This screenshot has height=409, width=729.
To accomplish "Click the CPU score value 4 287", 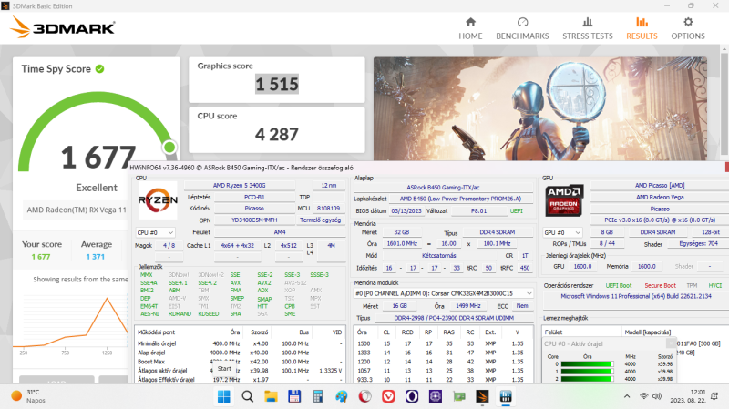I will [277, 134].
